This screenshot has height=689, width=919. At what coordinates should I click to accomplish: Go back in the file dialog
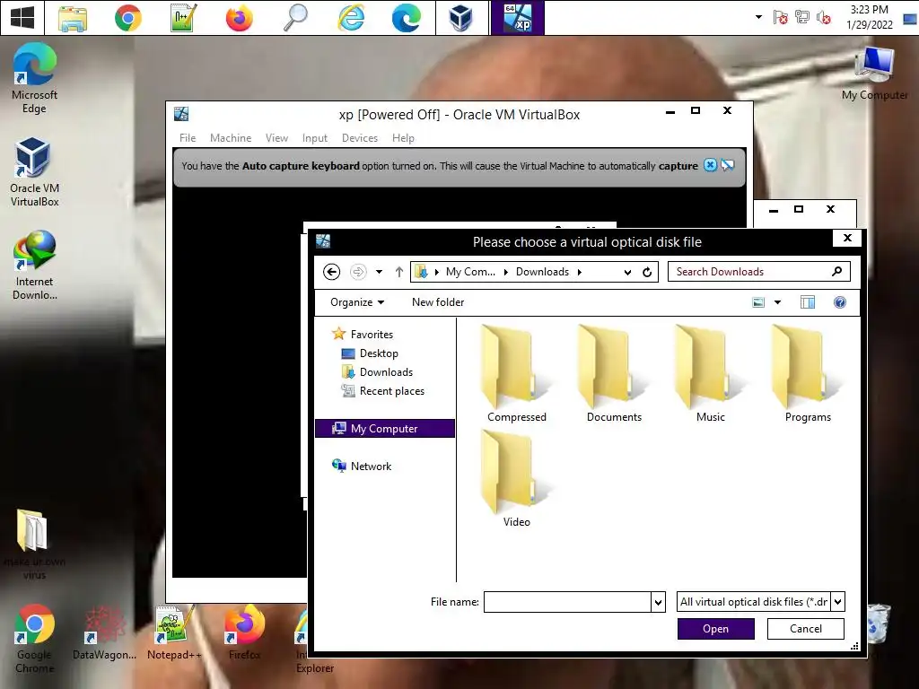pos(332,272)
